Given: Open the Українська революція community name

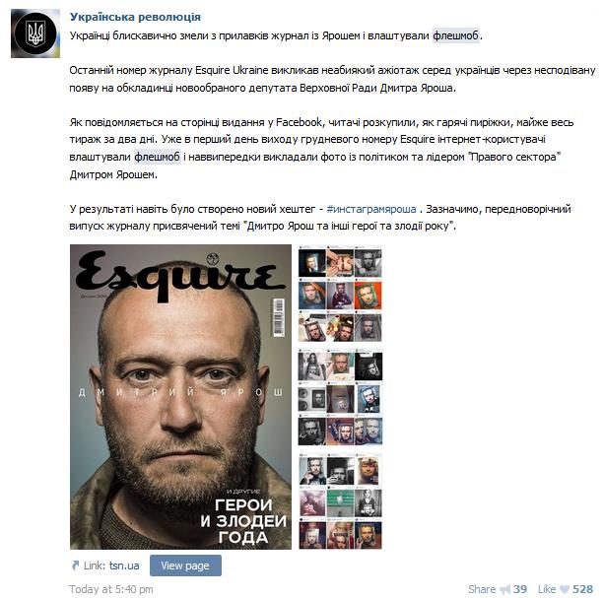Looking at the screenshot, I should 135,17.
